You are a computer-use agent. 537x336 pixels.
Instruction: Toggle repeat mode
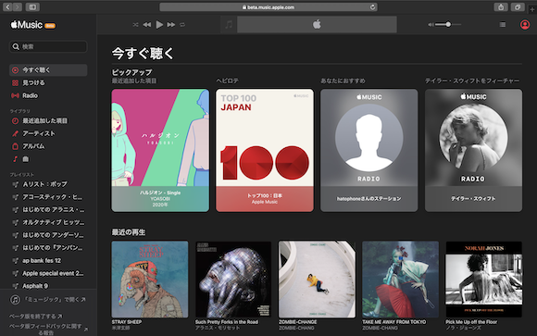pyautogui.click(x=182, y=25)
